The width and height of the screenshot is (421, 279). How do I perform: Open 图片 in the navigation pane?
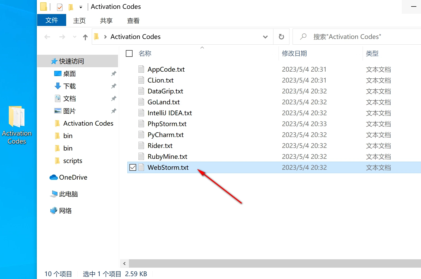(x=69, y=111)
